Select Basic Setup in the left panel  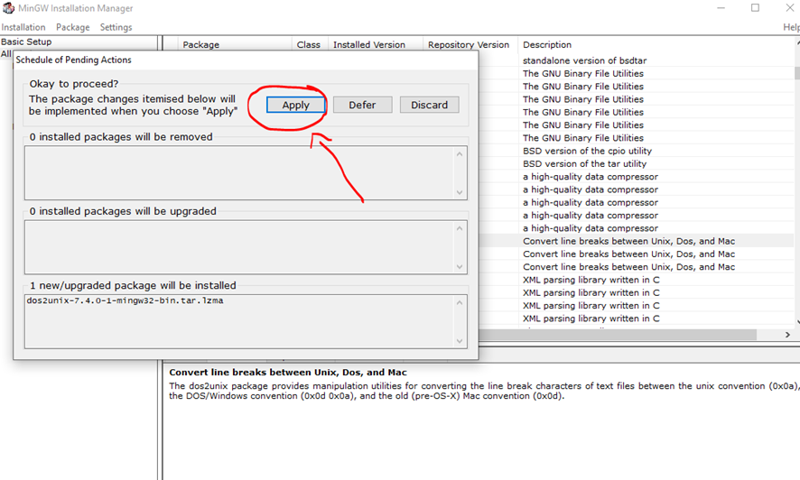tap(27, 42)
